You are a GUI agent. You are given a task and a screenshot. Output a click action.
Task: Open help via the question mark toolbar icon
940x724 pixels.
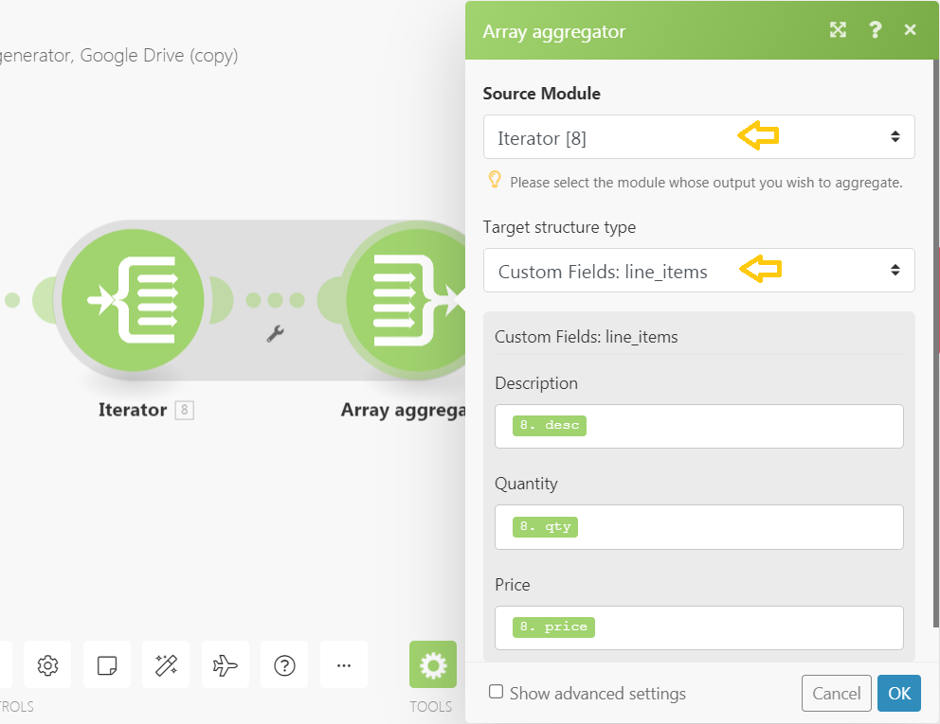pyautogui.click(x=283, y=664)
